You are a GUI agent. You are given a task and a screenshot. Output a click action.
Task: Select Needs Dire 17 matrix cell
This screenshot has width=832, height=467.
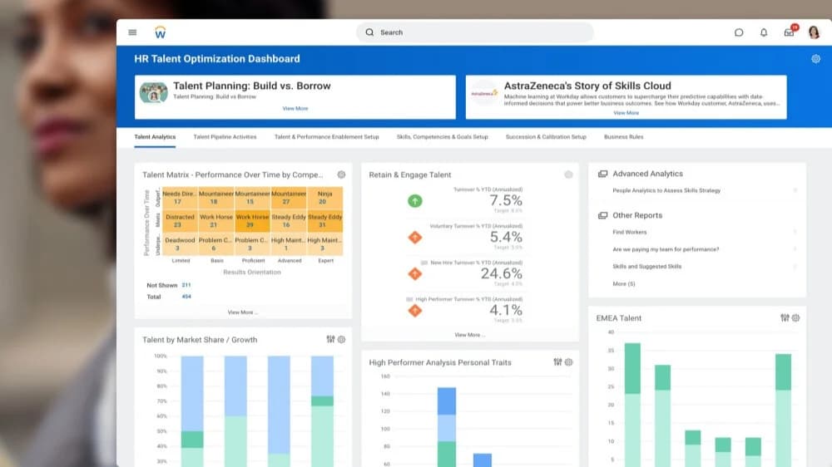pyautogui.click(x=180, y=198)
